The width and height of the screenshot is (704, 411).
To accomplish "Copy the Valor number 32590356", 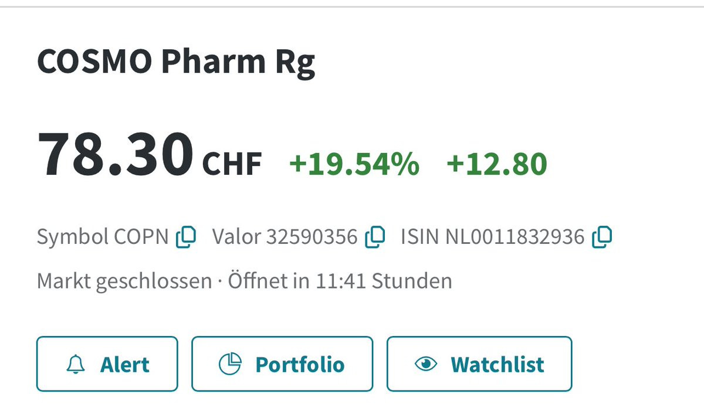I will point(375,237).
